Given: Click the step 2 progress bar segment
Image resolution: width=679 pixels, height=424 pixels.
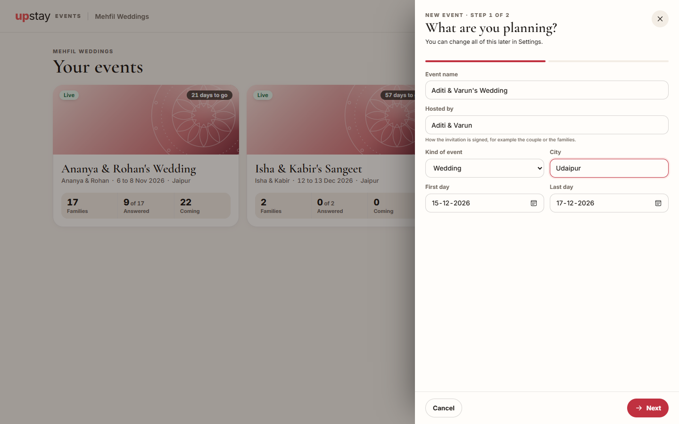Looking at the screenshot, I should tap(608, 61).
